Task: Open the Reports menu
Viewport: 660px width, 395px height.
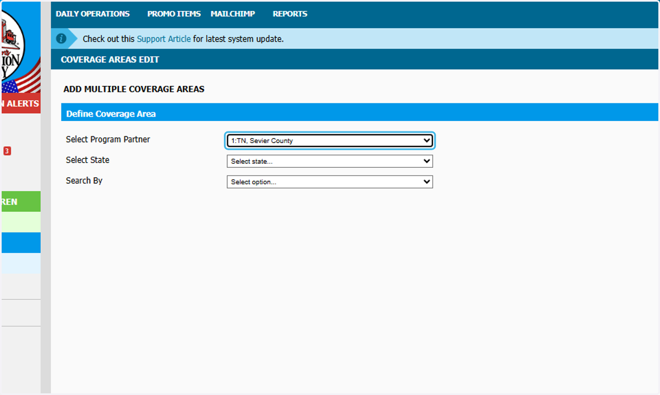Action: pos(290,14)
